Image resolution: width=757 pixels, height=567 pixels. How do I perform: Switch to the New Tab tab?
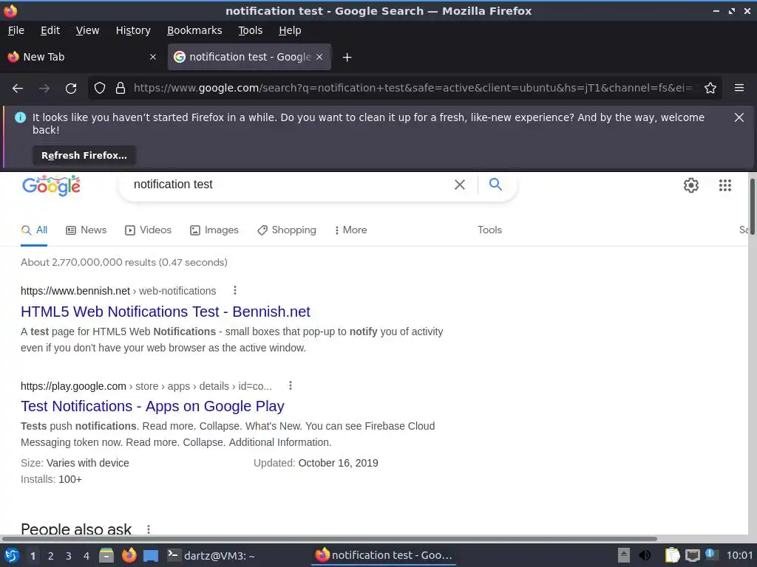point(82,57)
